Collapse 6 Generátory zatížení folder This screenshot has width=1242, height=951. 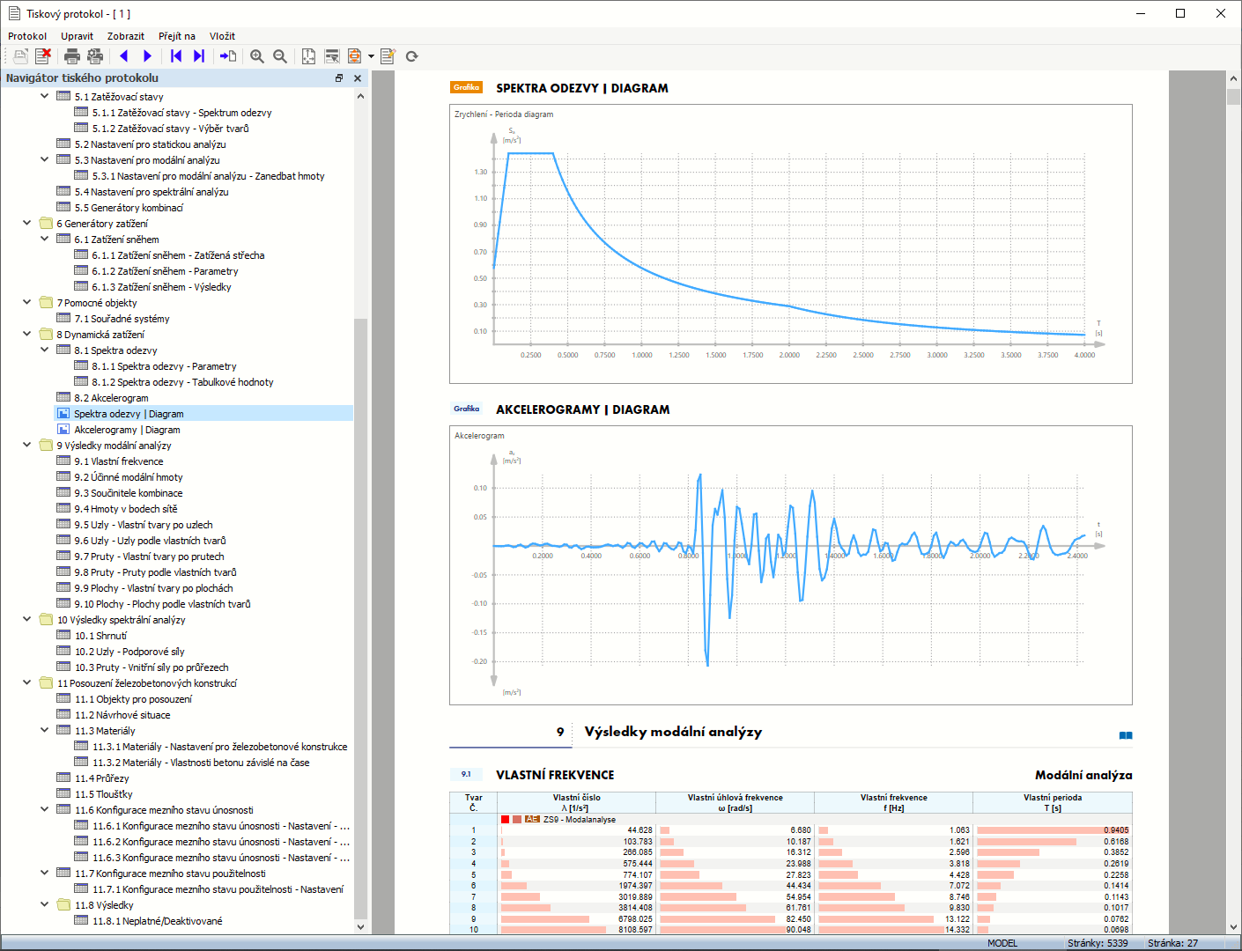(27, 223)
